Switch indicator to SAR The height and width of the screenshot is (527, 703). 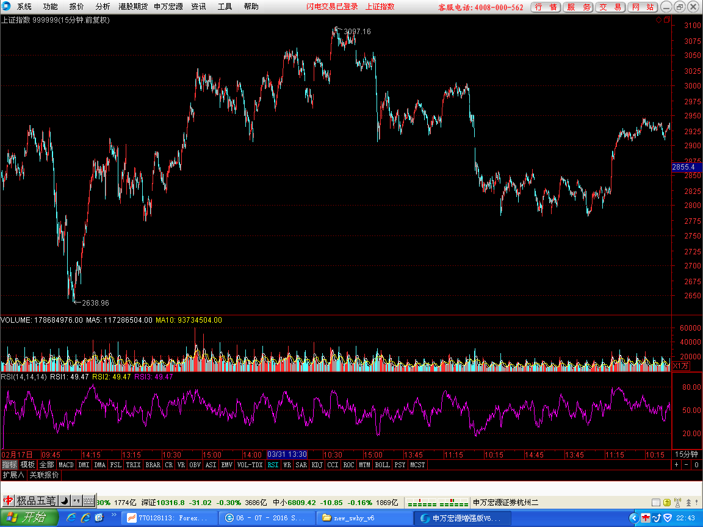301,465
